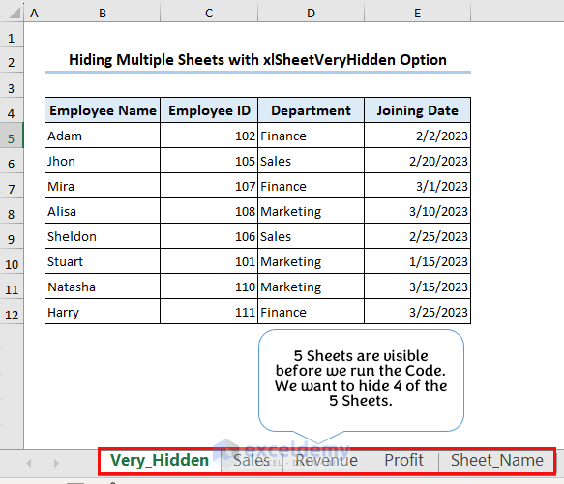Click the title cell 'Hiding Multiple Sheets'
Screen dimensions: 564x484
click(x=257, y=60)
